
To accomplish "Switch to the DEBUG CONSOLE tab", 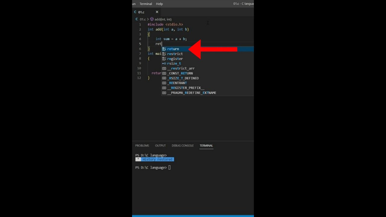I will click(182, 146).
